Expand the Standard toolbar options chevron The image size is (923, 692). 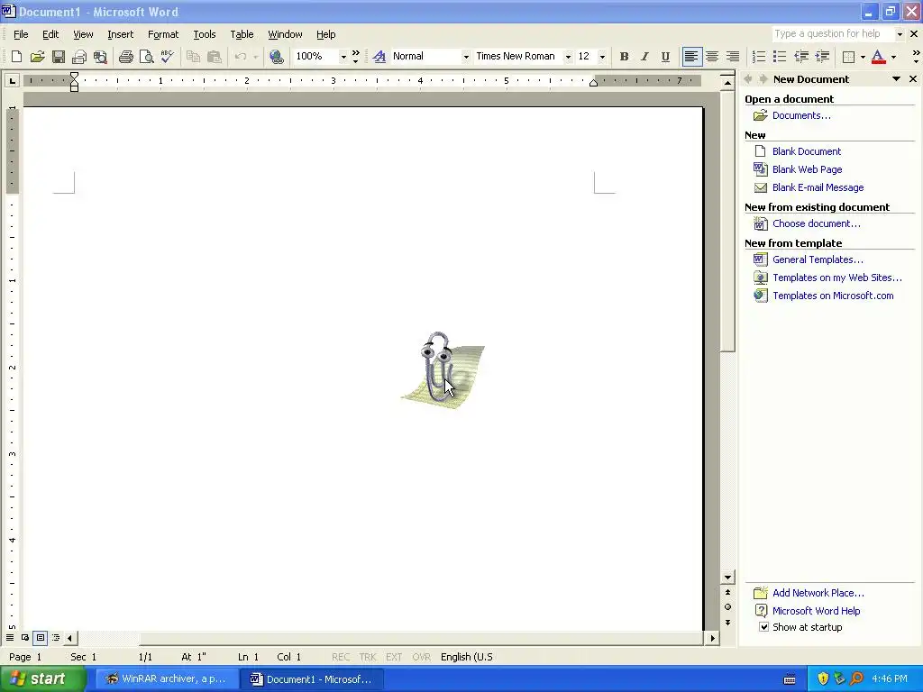click(x=355, y=57)
